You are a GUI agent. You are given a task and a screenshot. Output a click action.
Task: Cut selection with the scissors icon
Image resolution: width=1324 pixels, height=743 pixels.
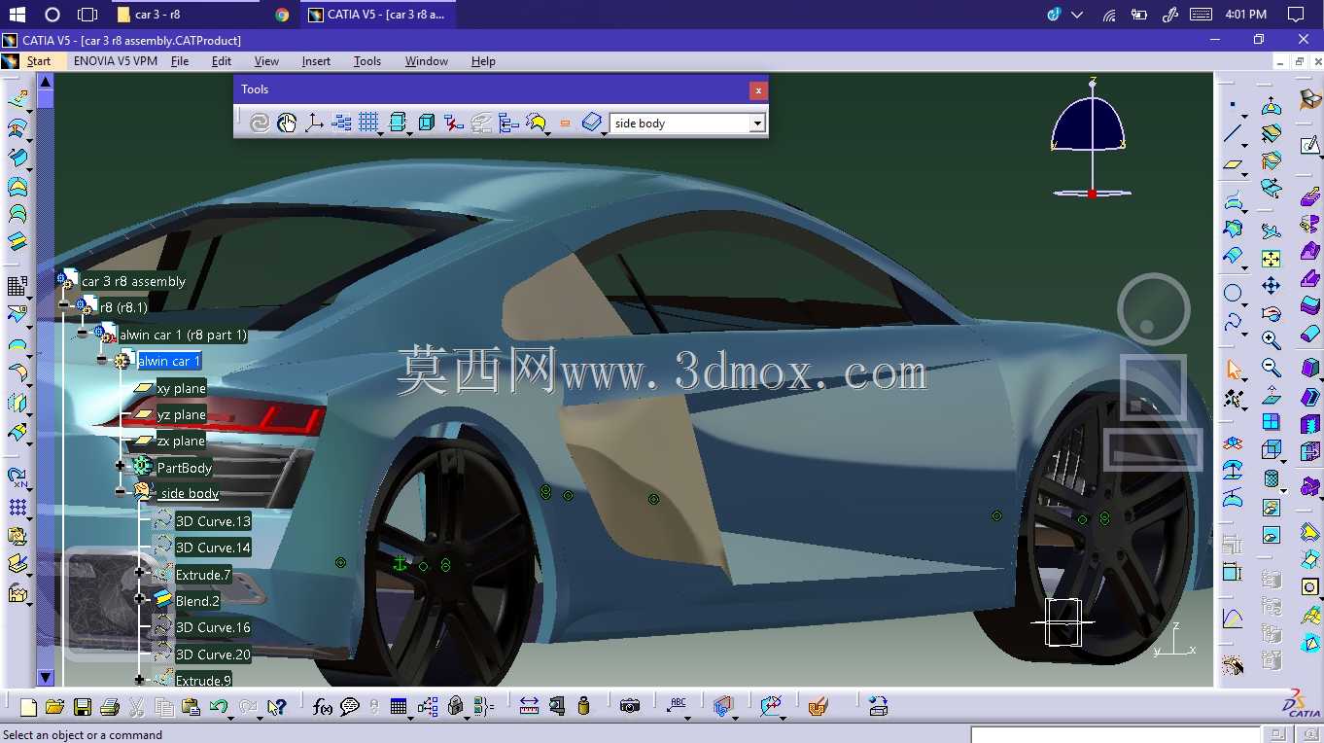coord(137,707)
